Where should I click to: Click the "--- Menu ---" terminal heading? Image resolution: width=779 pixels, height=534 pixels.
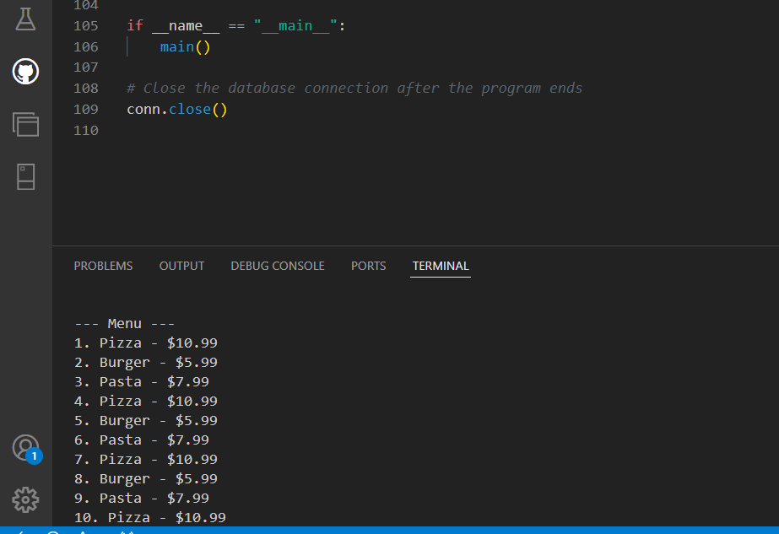[124, 323]
